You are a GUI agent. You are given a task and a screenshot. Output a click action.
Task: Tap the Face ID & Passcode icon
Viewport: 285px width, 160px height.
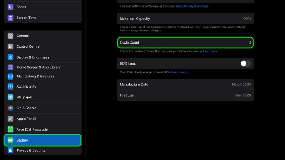pos(10,129)
